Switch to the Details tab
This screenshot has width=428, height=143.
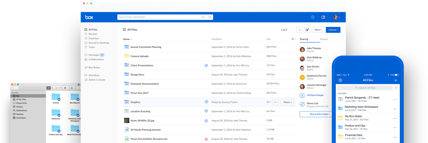[324, 39]
